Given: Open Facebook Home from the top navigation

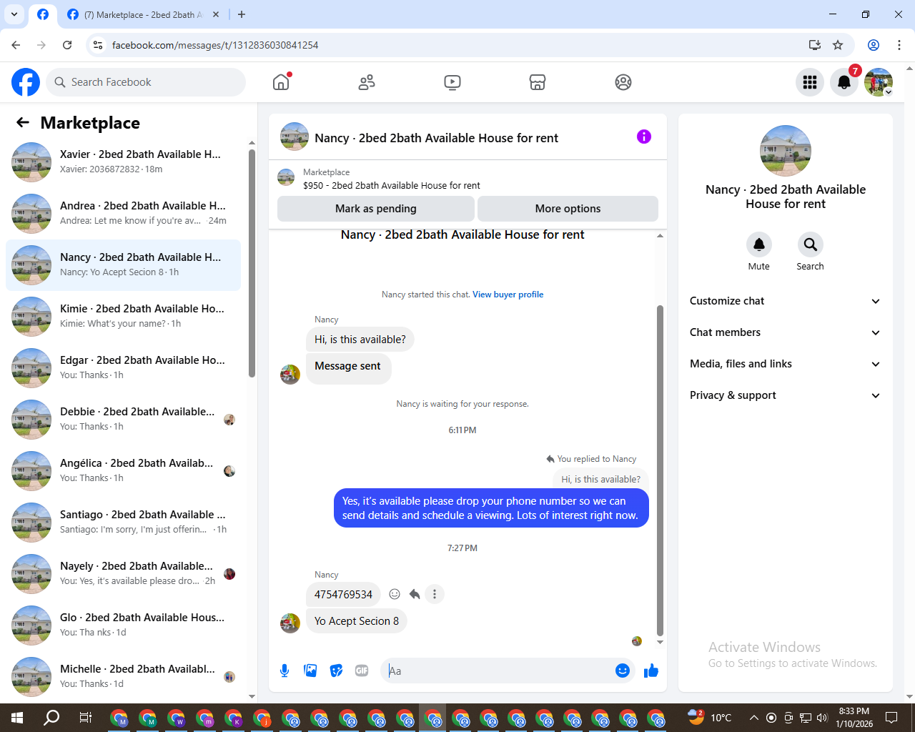Looking at the screenshot, I should 281,82.
